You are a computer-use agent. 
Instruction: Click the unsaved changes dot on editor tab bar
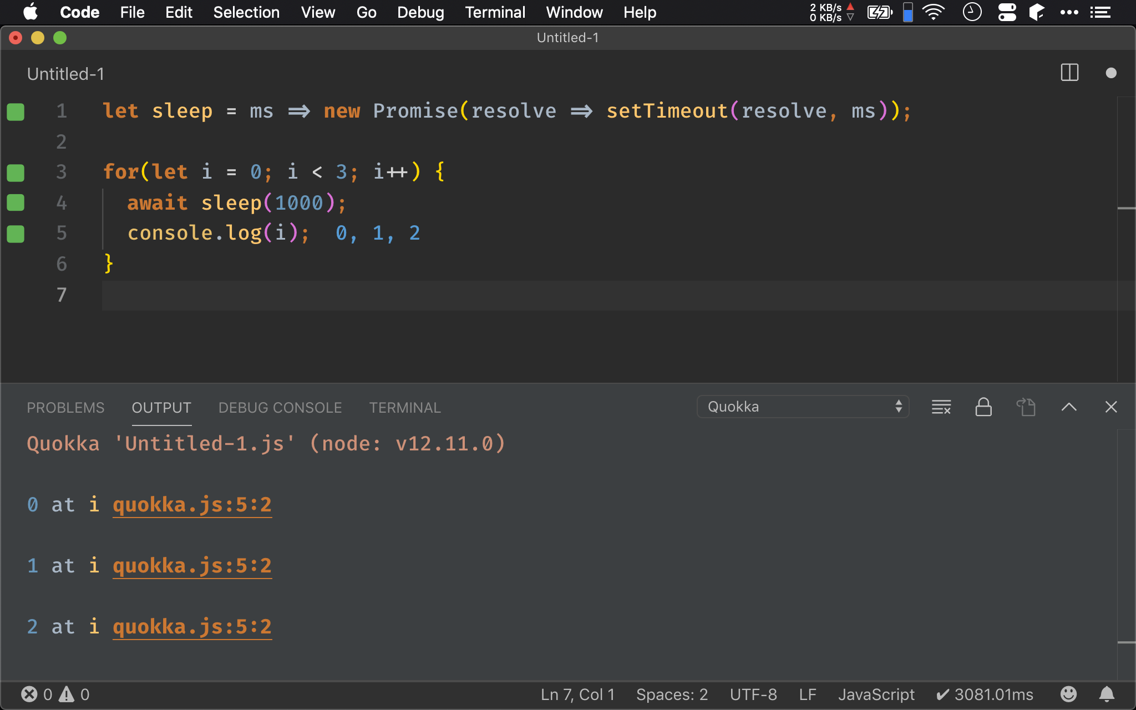click(1110, 73)
